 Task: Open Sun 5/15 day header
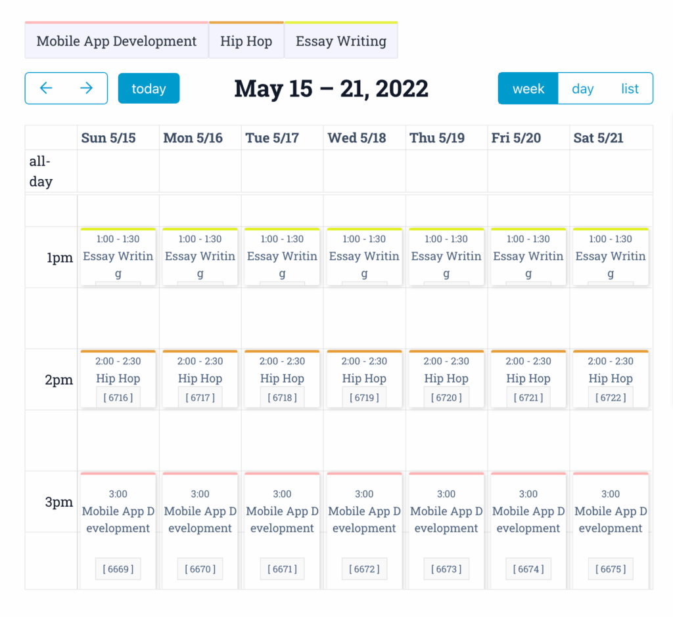tap(108, 138)
